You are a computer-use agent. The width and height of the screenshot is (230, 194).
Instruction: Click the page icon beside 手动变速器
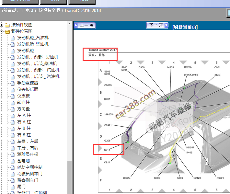pos(13,83)
